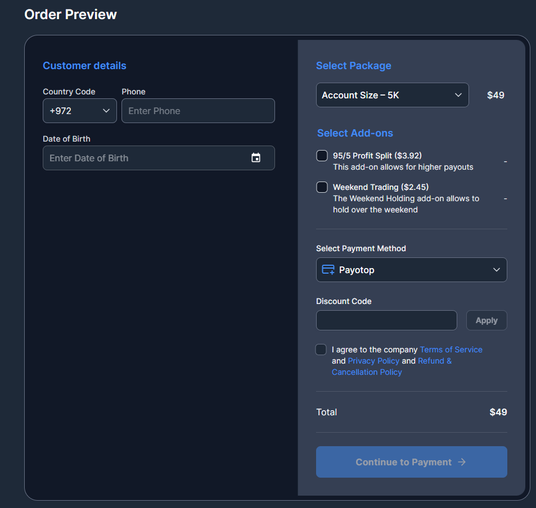Tick the agree to terms checkbox

tap(321, 350)
